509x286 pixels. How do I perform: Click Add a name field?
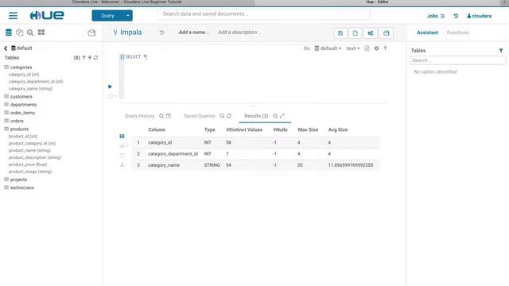(194, 33)
